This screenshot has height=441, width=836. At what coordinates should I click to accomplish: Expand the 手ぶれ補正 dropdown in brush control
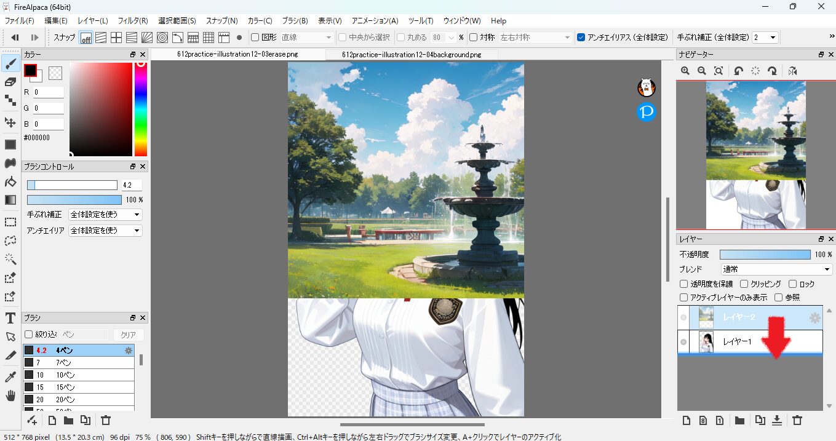click(x=105, y=215)
